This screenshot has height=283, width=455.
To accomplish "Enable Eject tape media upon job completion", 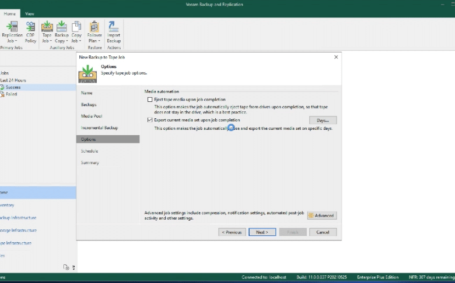I will [150, 100].
